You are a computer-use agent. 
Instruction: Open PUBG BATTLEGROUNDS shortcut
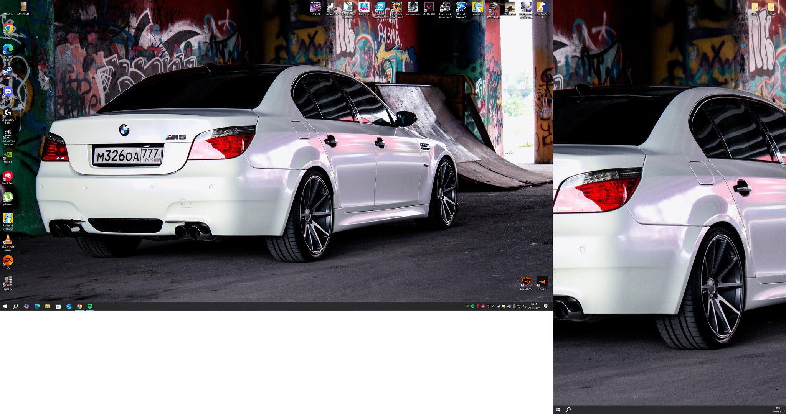[494, 10]
